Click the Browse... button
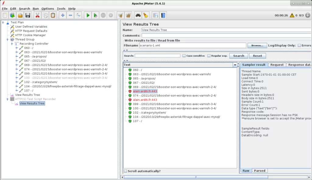Image resolution: width=312 pixels, height=180 pixels. (257, 45)
